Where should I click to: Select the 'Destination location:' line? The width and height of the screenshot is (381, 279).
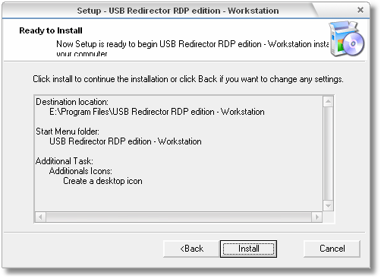point(72,102)
